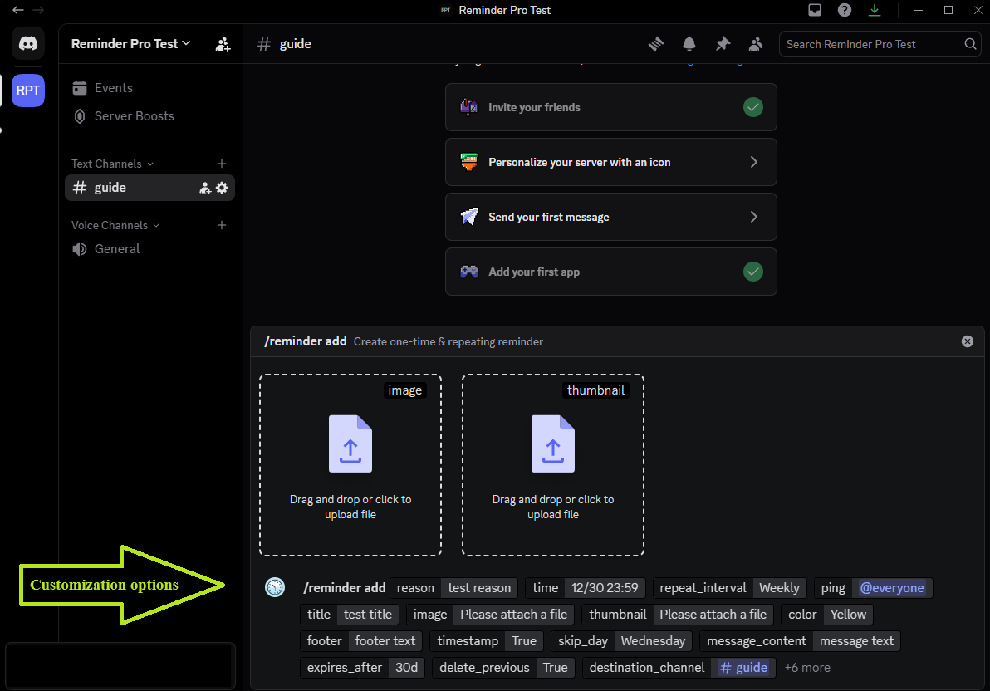Select the RPT server icon

27,91
